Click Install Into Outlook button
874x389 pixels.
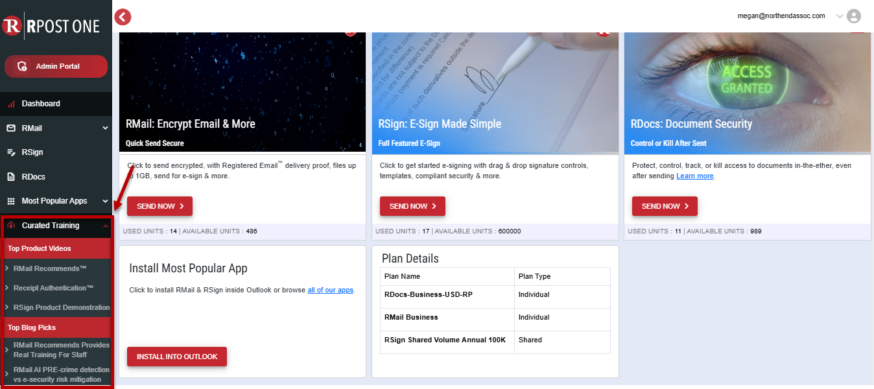click(176, 357)
